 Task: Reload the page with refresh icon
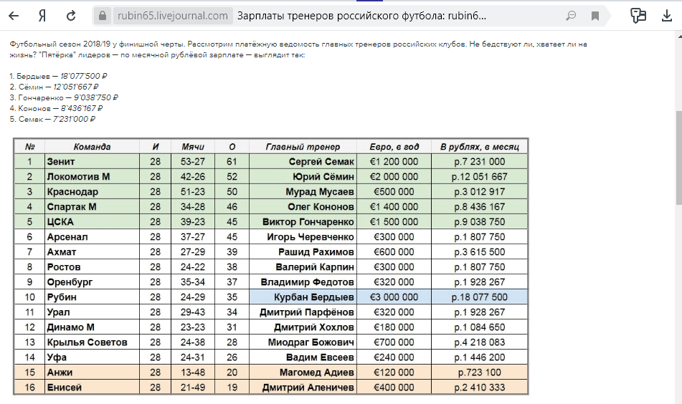(70, 16)
